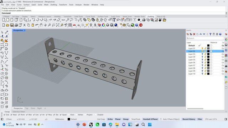
Task: Open the color wheel object color icon
Action: [103, 25]
